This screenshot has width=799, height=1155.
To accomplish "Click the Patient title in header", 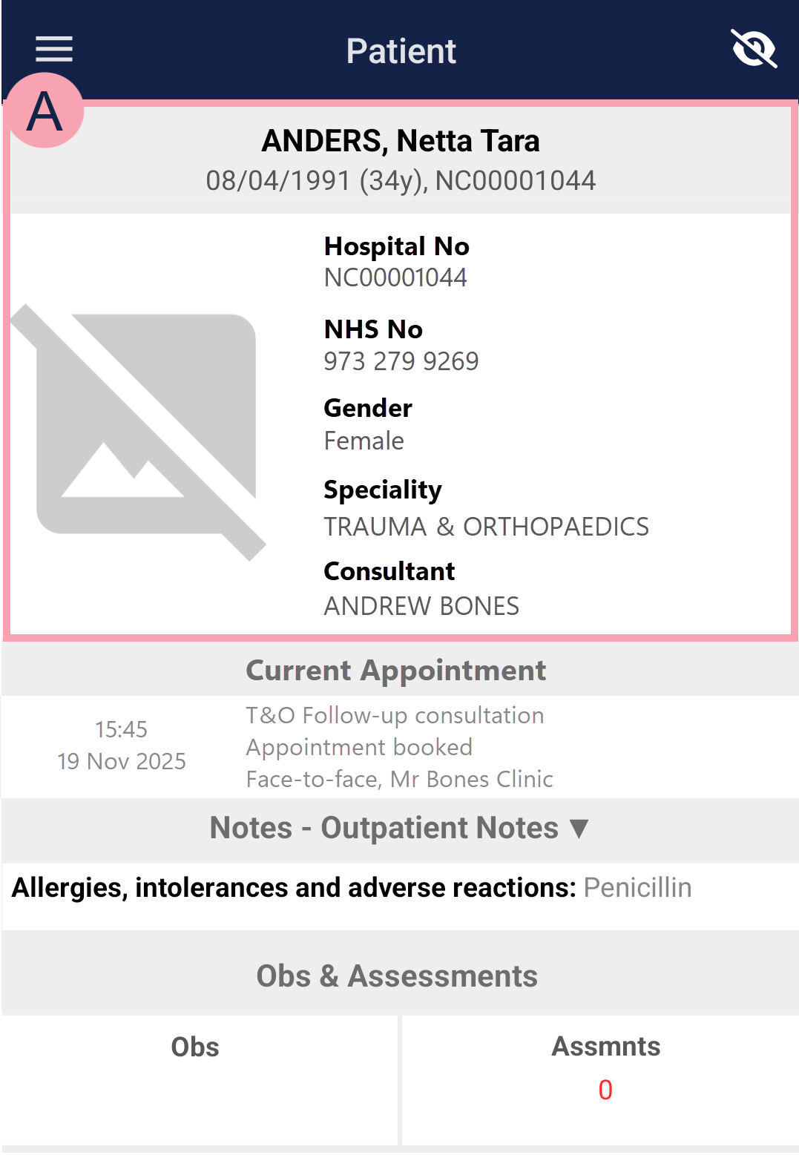I will click(x=401, y=51).
